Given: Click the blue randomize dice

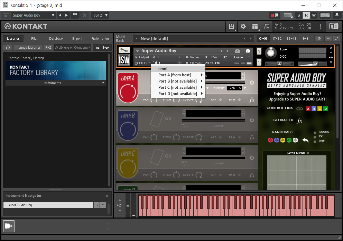Looking at the screenshot, I should tap(277, 140).
